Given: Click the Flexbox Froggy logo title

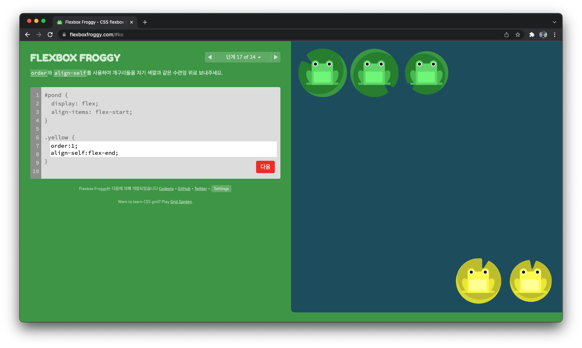Looking at the screenshot, I should 75,58.
